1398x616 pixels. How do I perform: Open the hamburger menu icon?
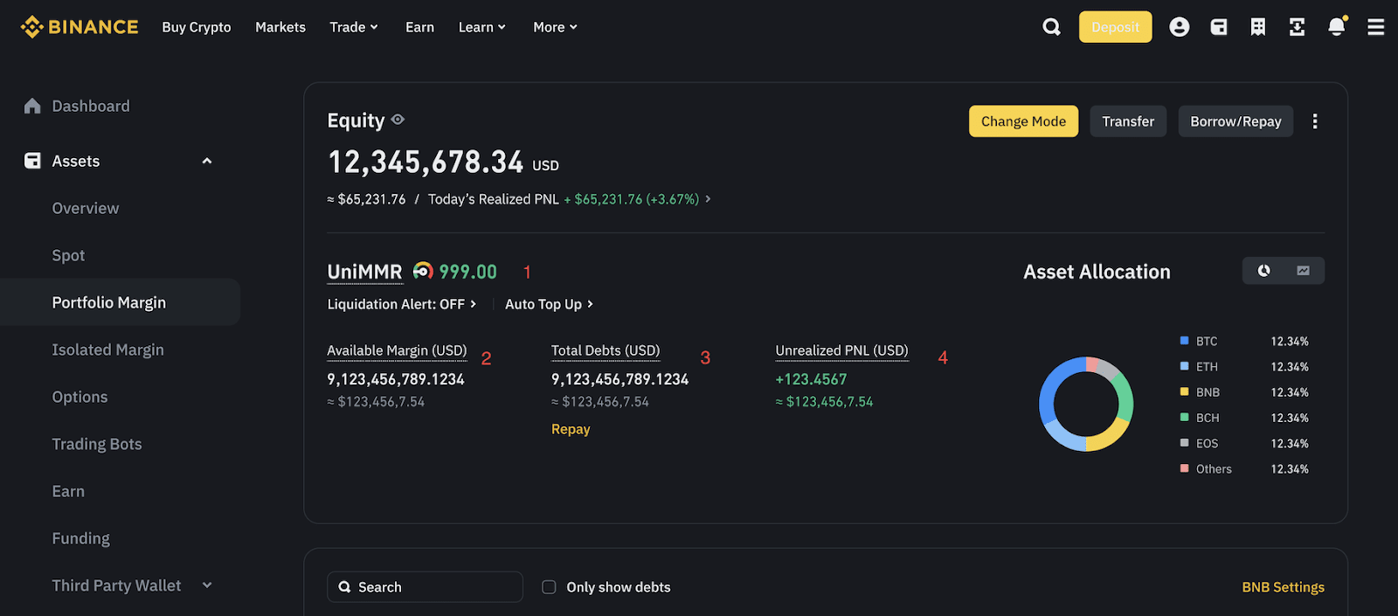[x=1375, y=27]
